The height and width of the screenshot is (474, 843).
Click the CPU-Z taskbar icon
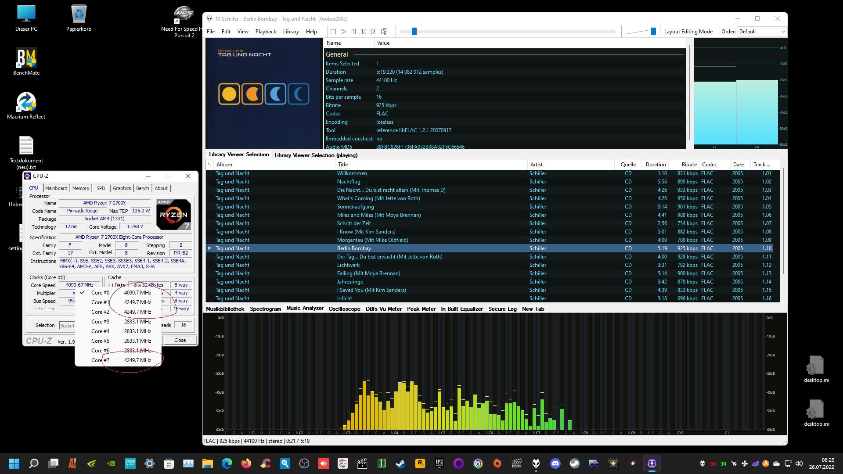(x=652, y=463)
